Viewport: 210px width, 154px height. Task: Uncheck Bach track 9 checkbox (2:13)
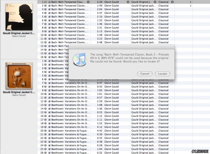point(50,31)
